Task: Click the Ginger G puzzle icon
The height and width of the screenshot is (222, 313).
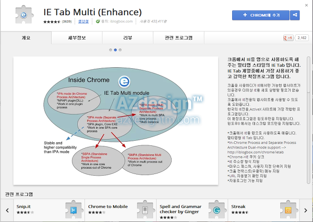Action: (x=216, y=210)
